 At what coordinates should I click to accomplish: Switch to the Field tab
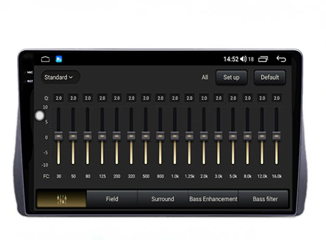tap(112, 199)
